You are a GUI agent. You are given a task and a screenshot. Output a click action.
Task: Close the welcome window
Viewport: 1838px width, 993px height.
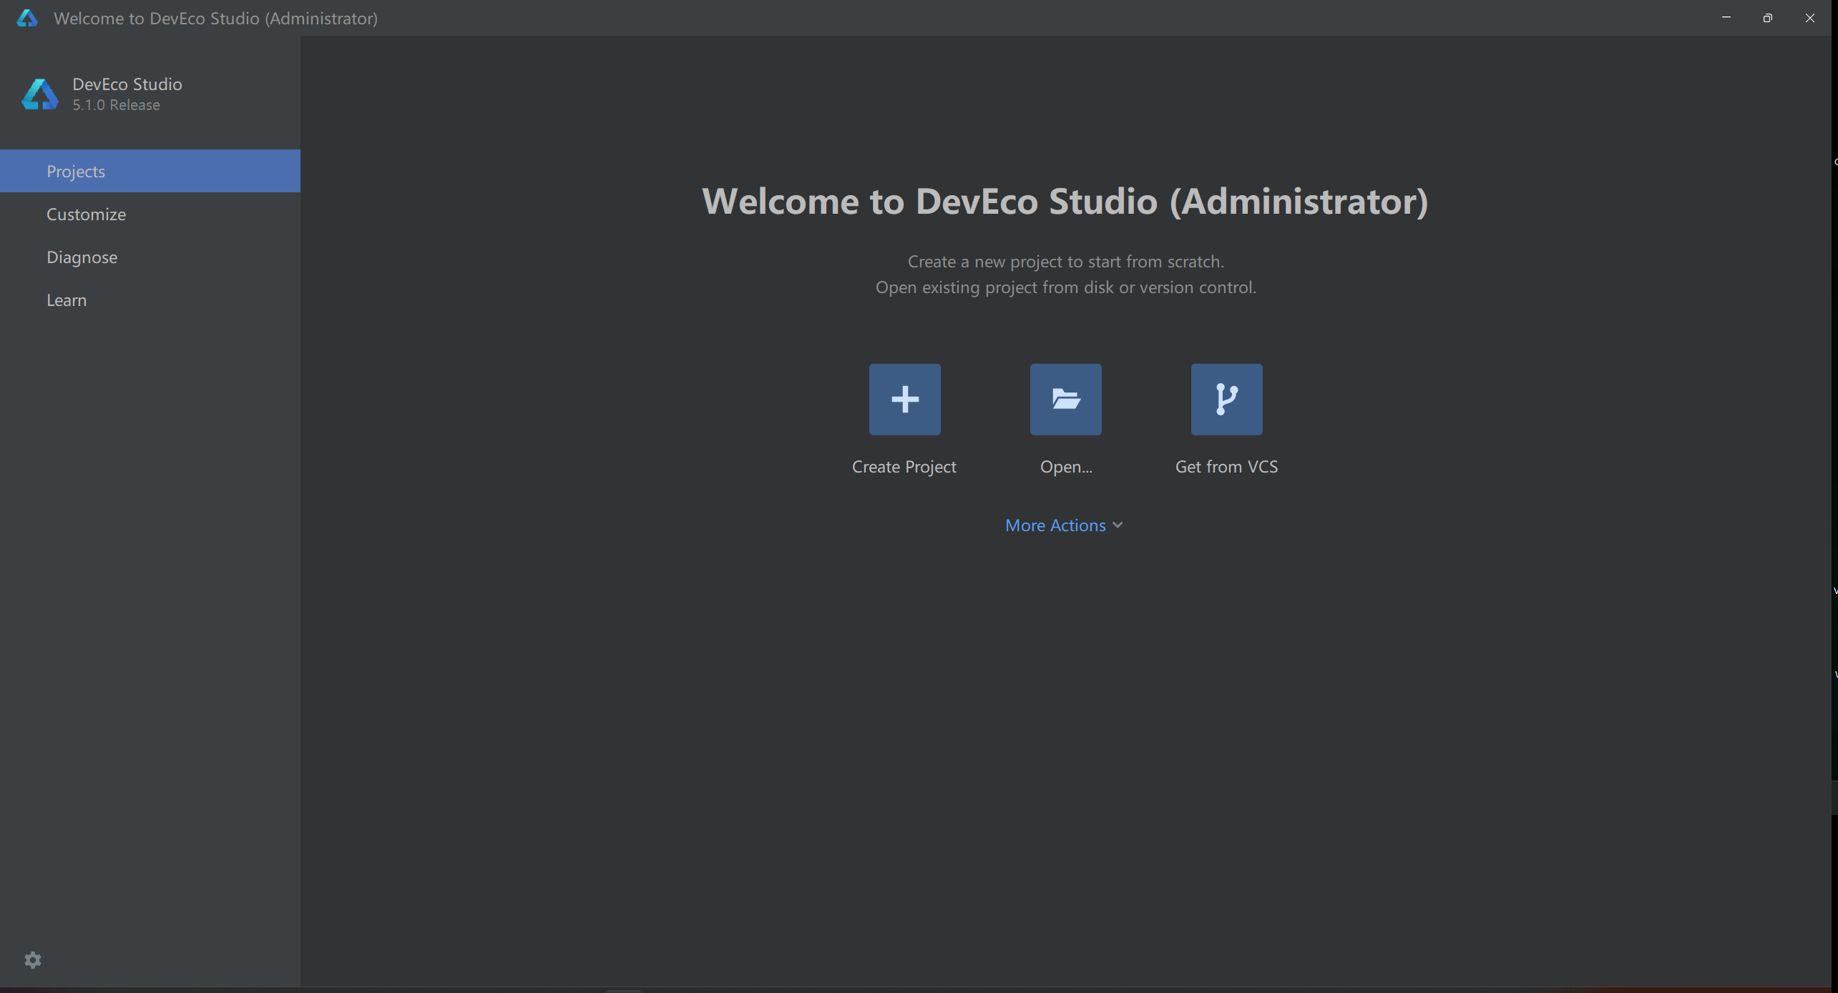(x=1809, y=18)
